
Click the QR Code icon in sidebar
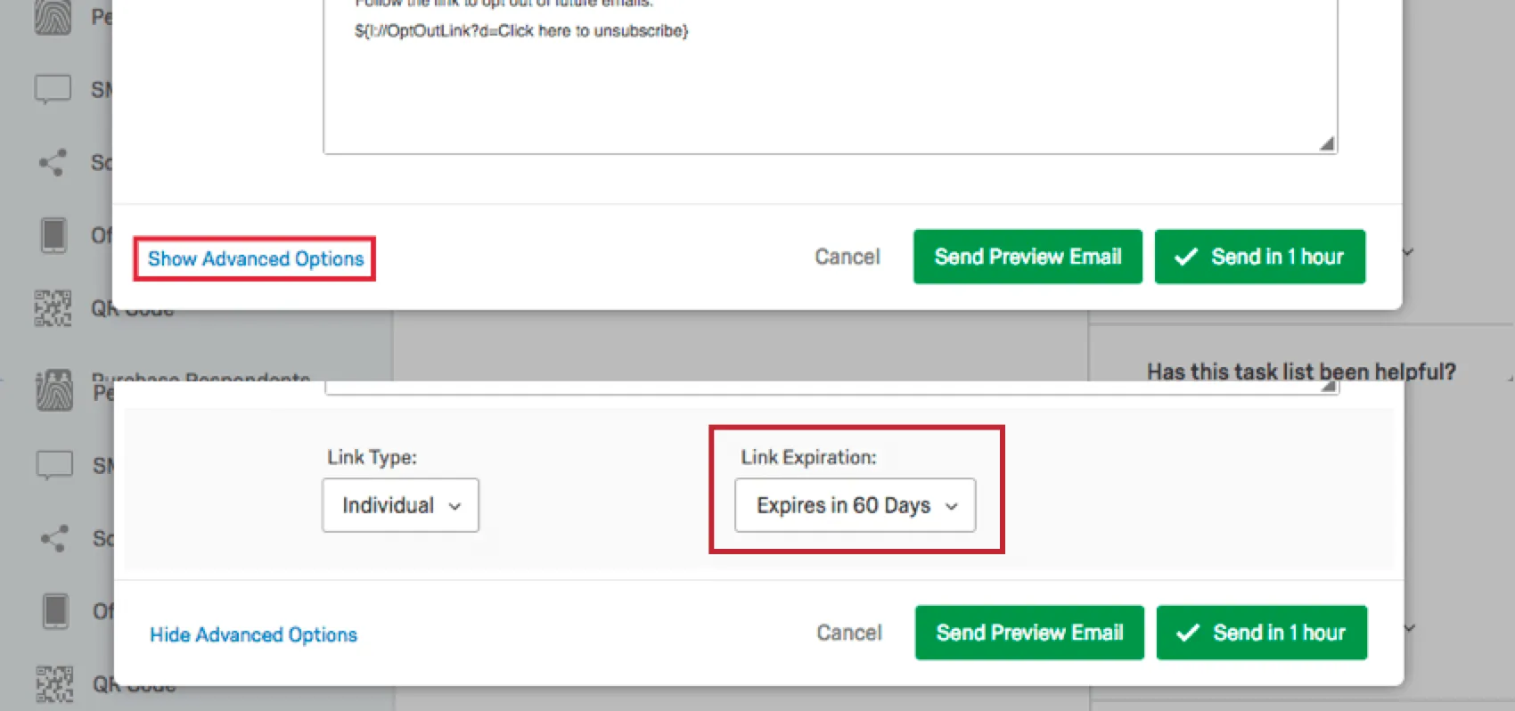coord(53,308)
